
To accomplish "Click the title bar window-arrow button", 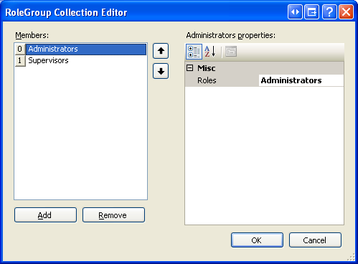I will (311, 11).
